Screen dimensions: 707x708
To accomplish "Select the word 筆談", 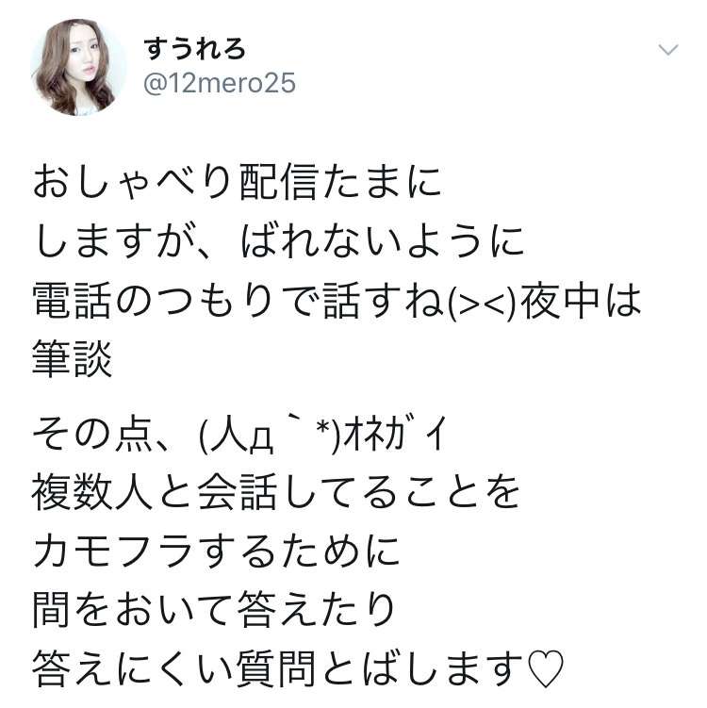I will coord(73,359).
